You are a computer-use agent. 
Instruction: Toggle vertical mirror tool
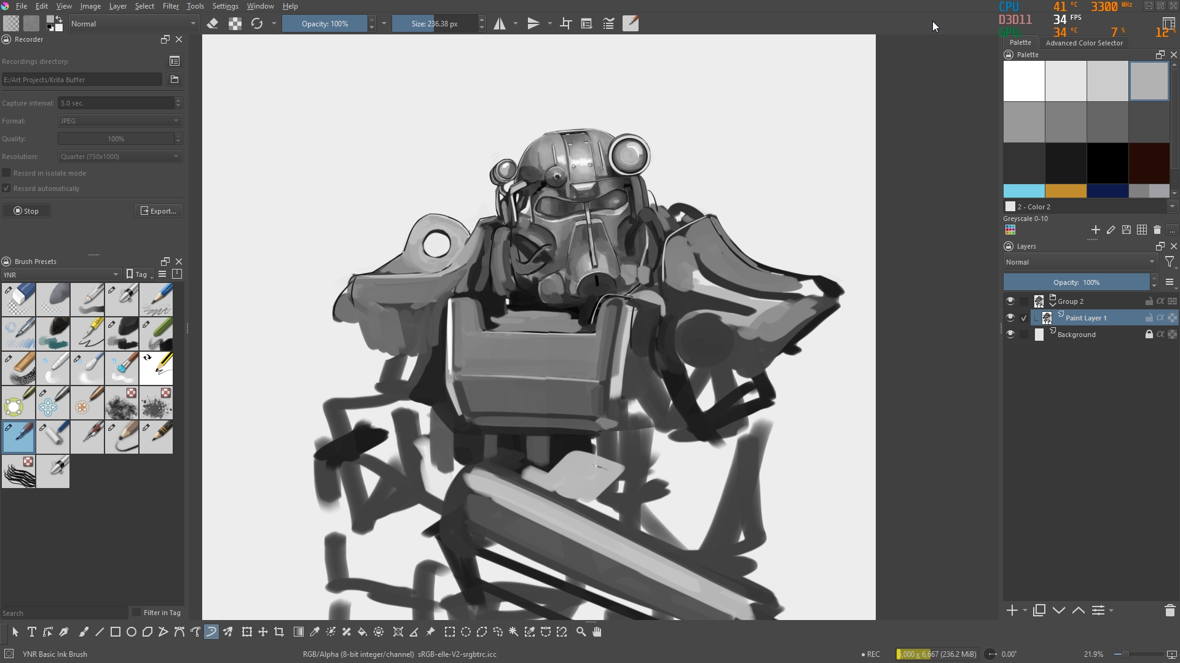pos(533,24)
